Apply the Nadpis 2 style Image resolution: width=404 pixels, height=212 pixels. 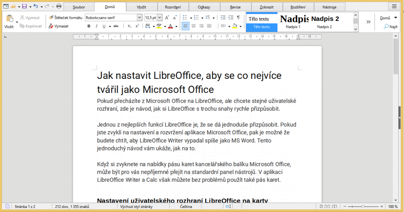[325, 22]
